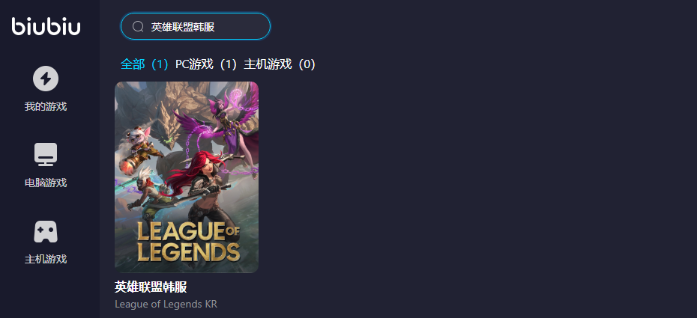This screenshot has width=697, height=318.
Task: Switch to the PC游戏 (1) tab
Action: coord(207,65)
